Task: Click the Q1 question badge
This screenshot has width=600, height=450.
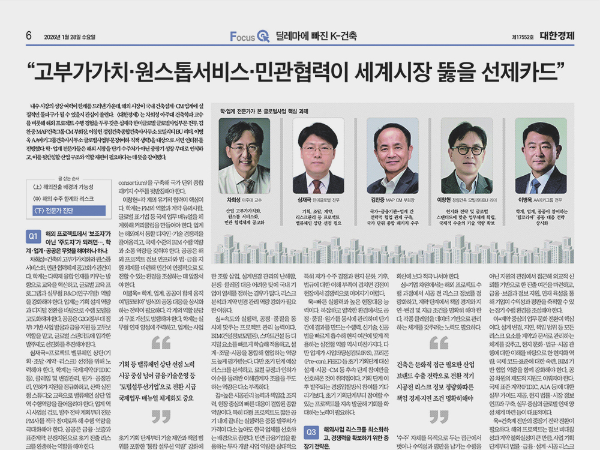Action: [34, 235]
